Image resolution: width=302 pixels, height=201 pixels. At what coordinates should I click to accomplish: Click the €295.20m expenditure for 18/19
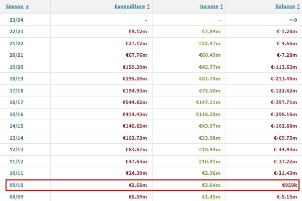(134, 79)
